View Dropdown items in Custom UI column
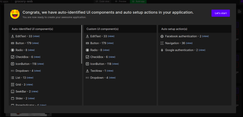The width and height of the screenshot is (243, 117). pos(112,78)
